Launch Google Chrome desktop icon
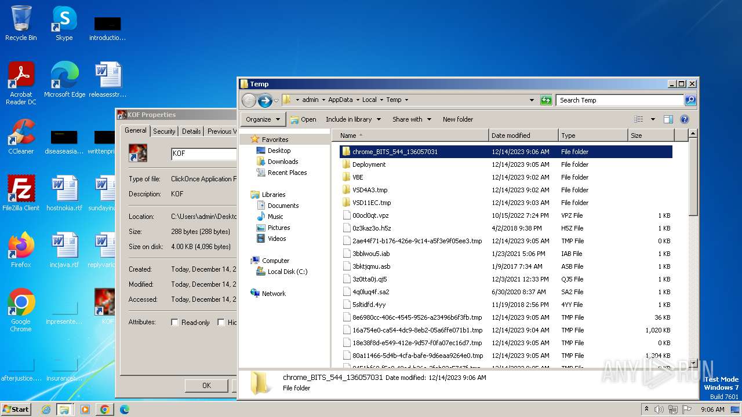Image resolution: width=742 pixels, height=417 pixels. tap(21, 310)
